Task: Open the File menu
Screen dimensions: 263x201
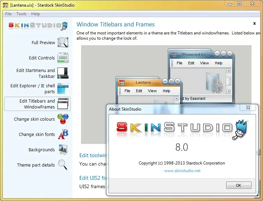Action: point(8,14)
